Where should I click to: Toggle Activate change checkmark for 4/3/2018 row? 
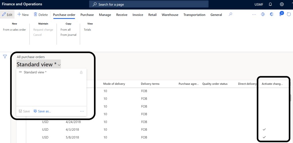(264, 130)
